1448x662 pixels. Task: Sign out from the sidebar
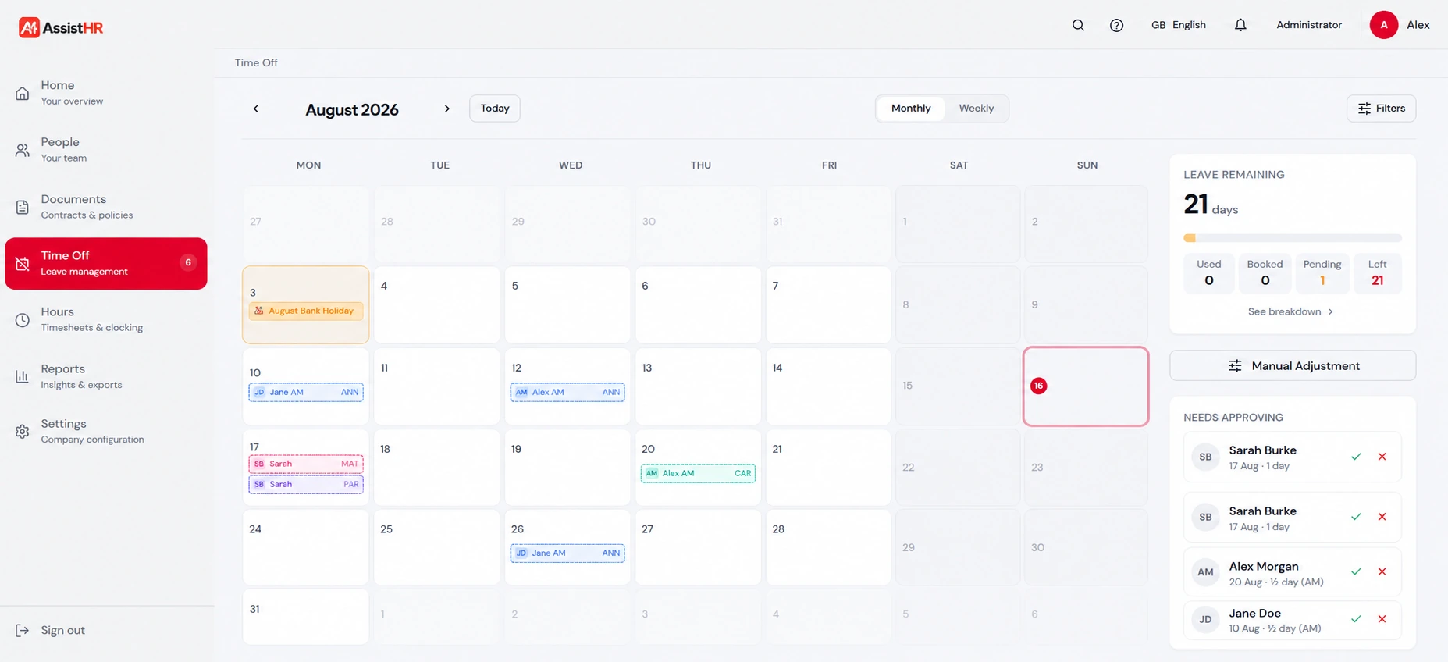(51, 630)
